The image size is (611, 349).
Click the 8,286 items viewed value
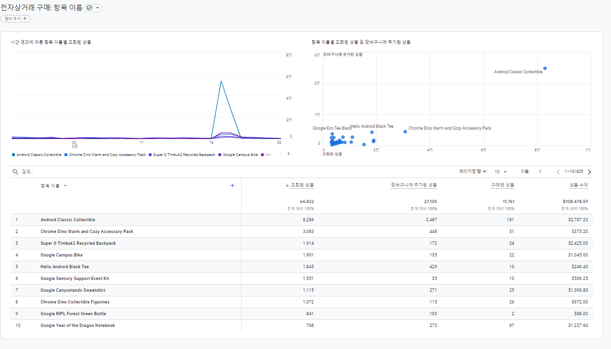(308, 220)
